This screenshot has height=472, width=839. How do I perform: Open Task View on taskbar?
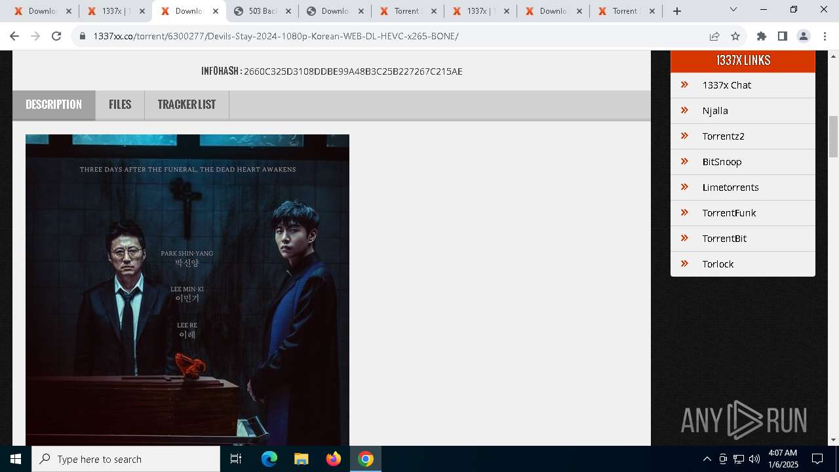point(236,459)
